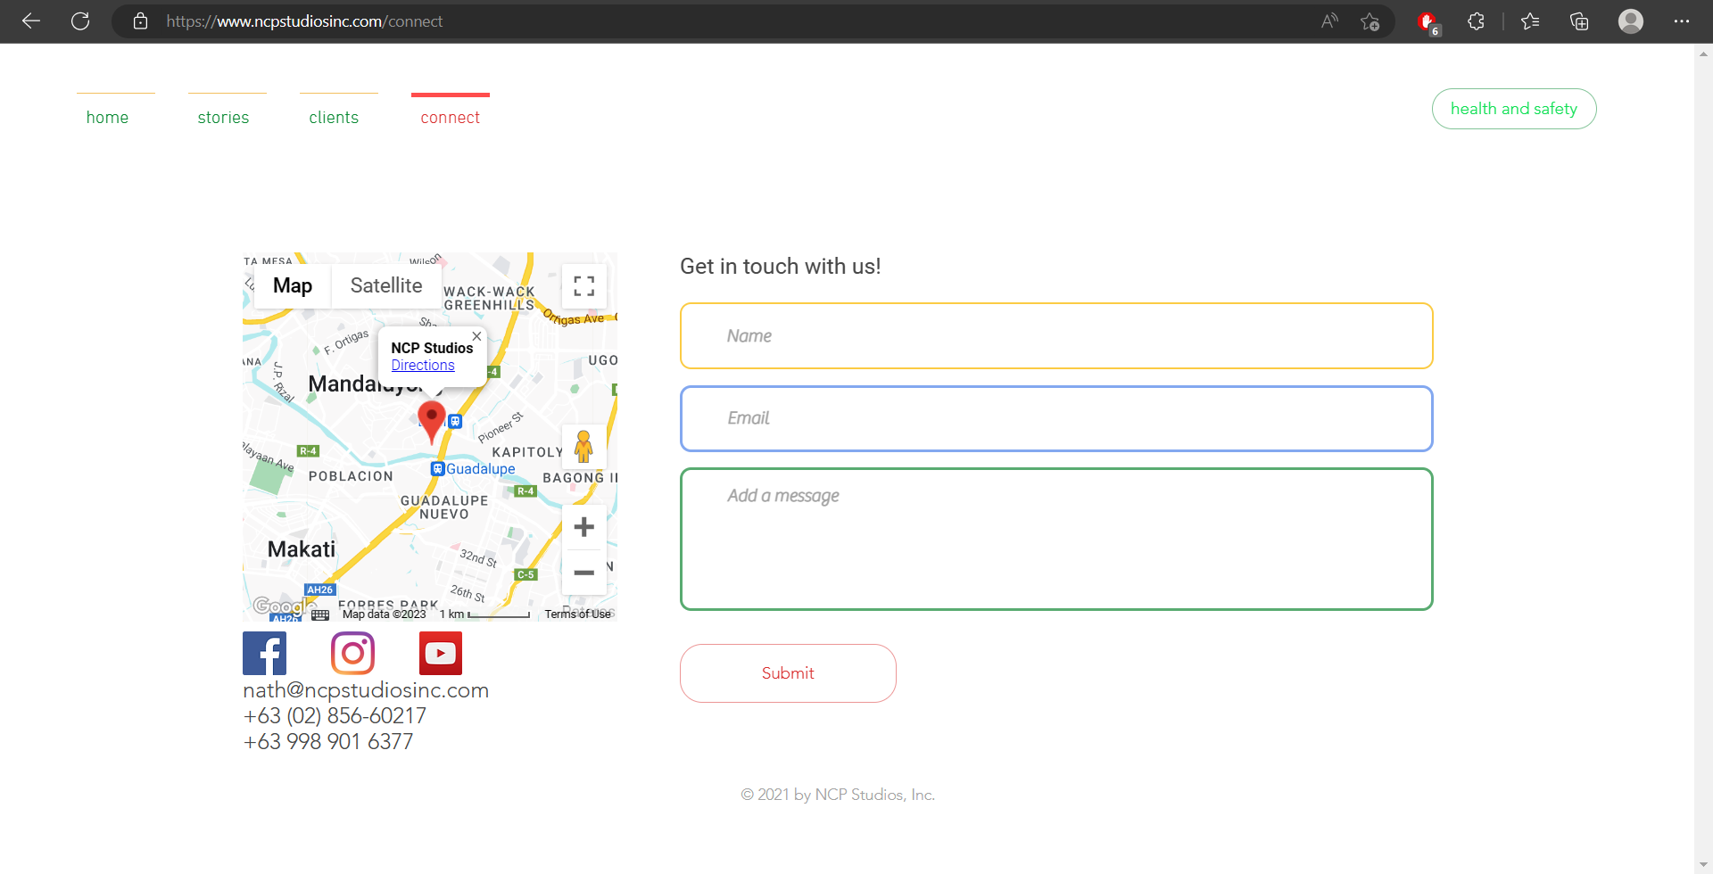The height and width of the screenshot is (874, 1713).
Task: Switch map to Satellite view
Action: pyautogui.click(x=386, y=285)
